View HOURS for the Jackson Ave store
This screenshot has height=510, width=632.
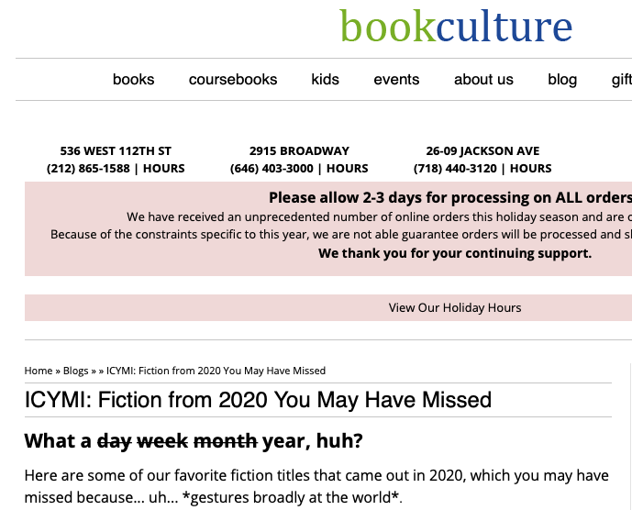[x=531, y=169]
